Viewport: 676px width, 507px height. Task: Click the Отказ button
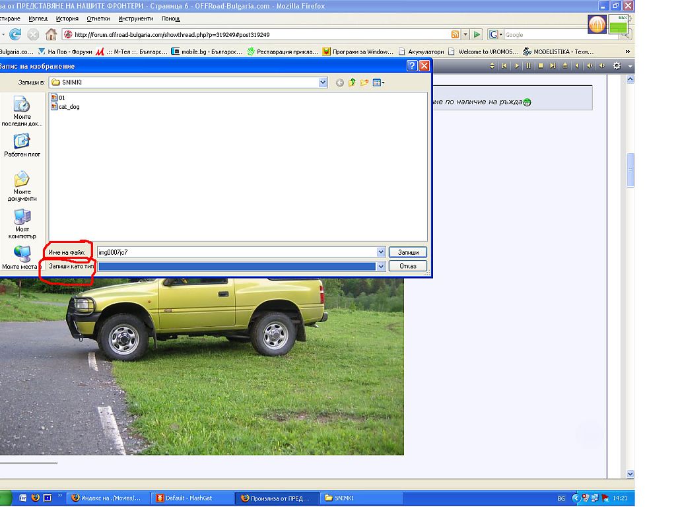click(408, 267)
